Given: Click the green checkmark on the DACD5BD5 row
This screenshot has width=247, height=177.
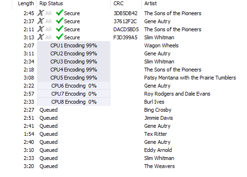Looking at the screenshot, I should 60,29.
